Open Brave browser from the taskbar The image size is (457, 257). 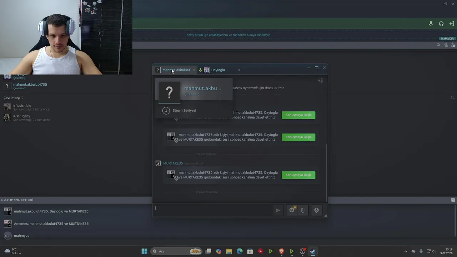281,251
